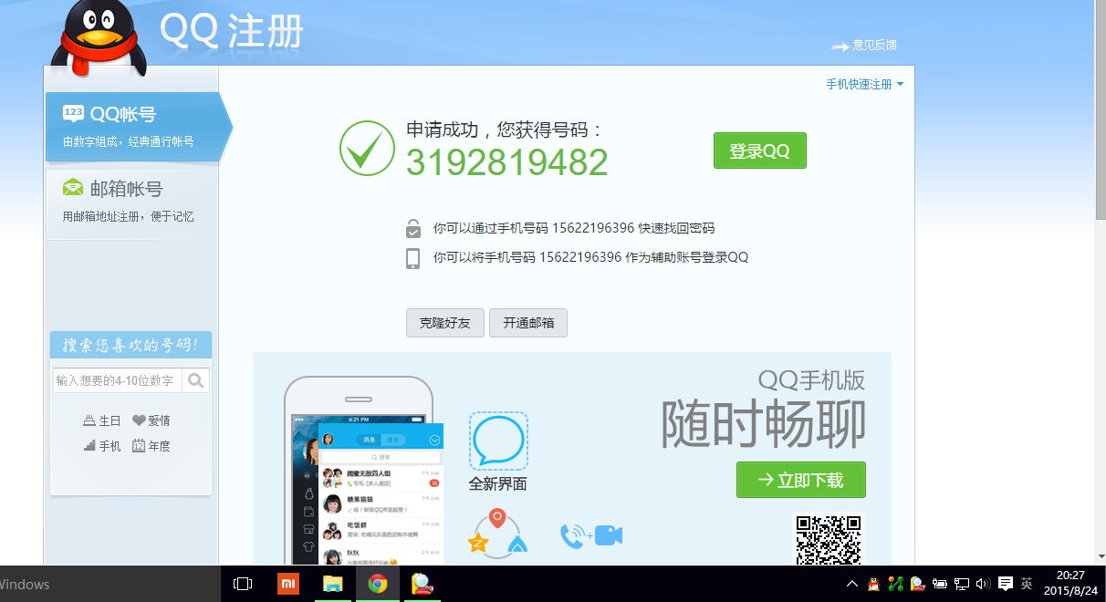The width and height of the screenshot is (1106, 602).
Task: Click the lock icon beside password recovery text
Action: (x=413, y=228)
